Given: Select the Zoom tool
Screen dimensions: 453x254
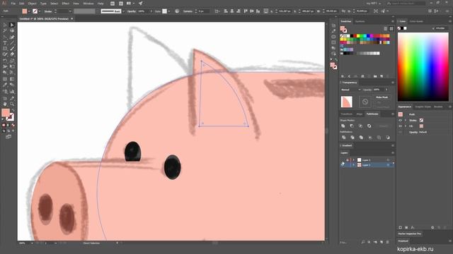Looking at the screenshot, I should 12,104.
